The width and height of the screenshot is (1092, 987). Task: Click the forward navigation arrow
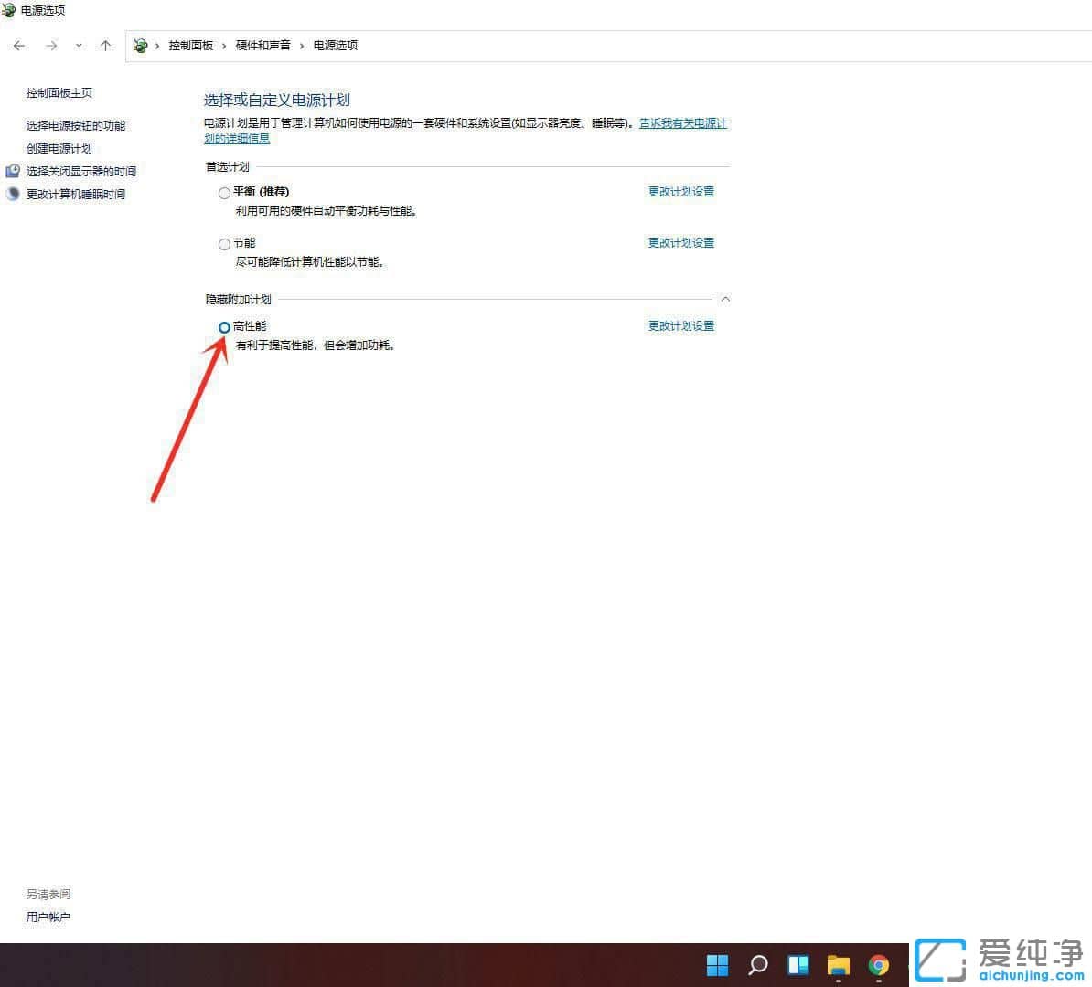click(51, 45)
